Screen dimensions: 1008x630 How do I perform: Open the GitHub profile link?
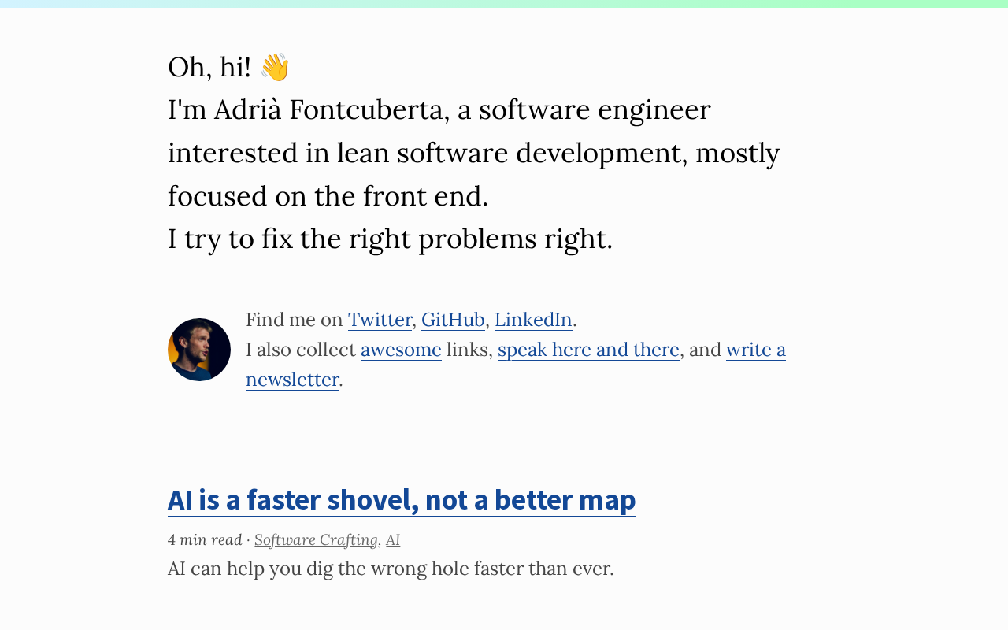[453, 320]
